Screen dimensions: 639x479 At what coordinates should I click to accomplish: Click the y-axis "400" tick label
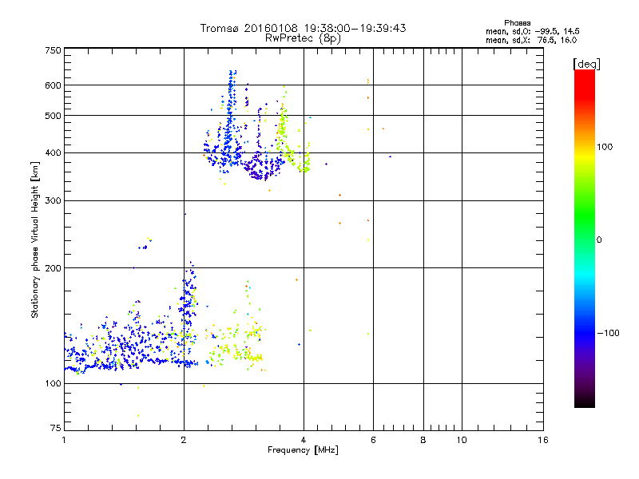coord(53,152)
